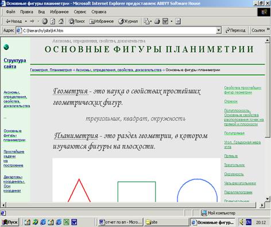
Task: Click the vertical scrollbar down arrow
Action: pos(268,199)
